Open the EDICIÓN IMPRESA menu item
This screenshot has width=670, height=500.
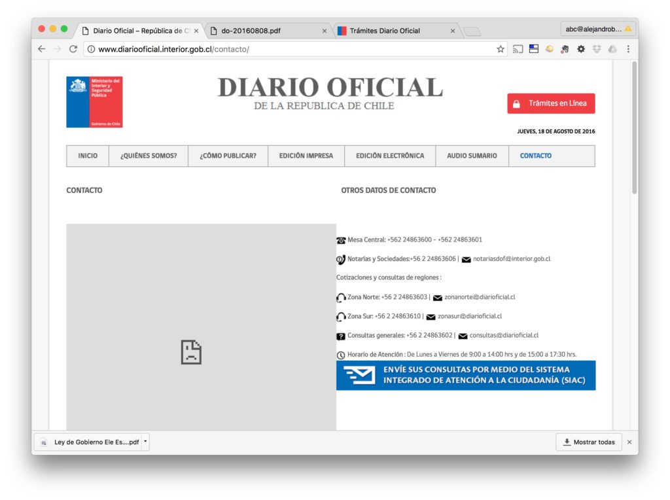click(x=306, y=156)
